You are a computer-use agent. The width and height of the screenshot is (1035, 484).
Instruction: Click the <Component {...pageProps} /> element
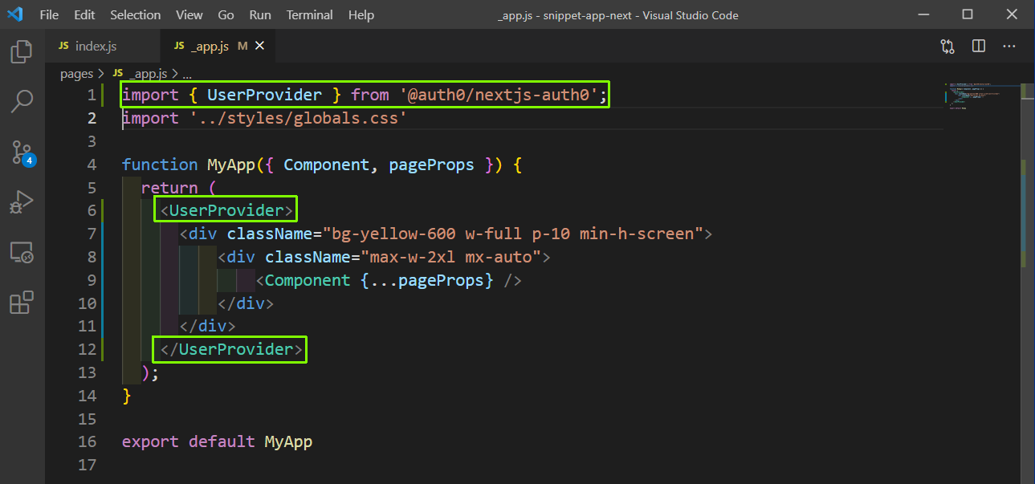pos(389,280)
